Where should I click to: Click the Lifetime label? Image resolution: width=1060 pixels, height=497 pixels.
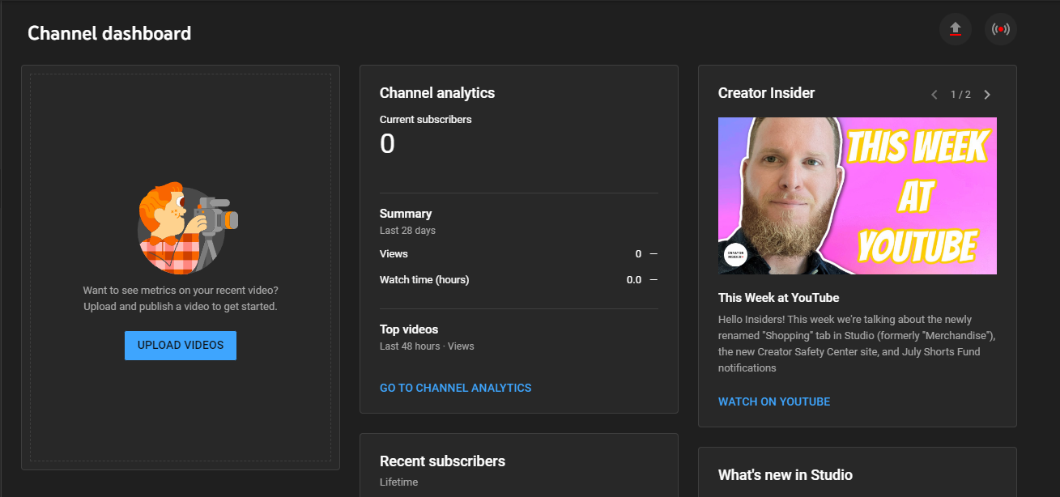click(399, 482)
